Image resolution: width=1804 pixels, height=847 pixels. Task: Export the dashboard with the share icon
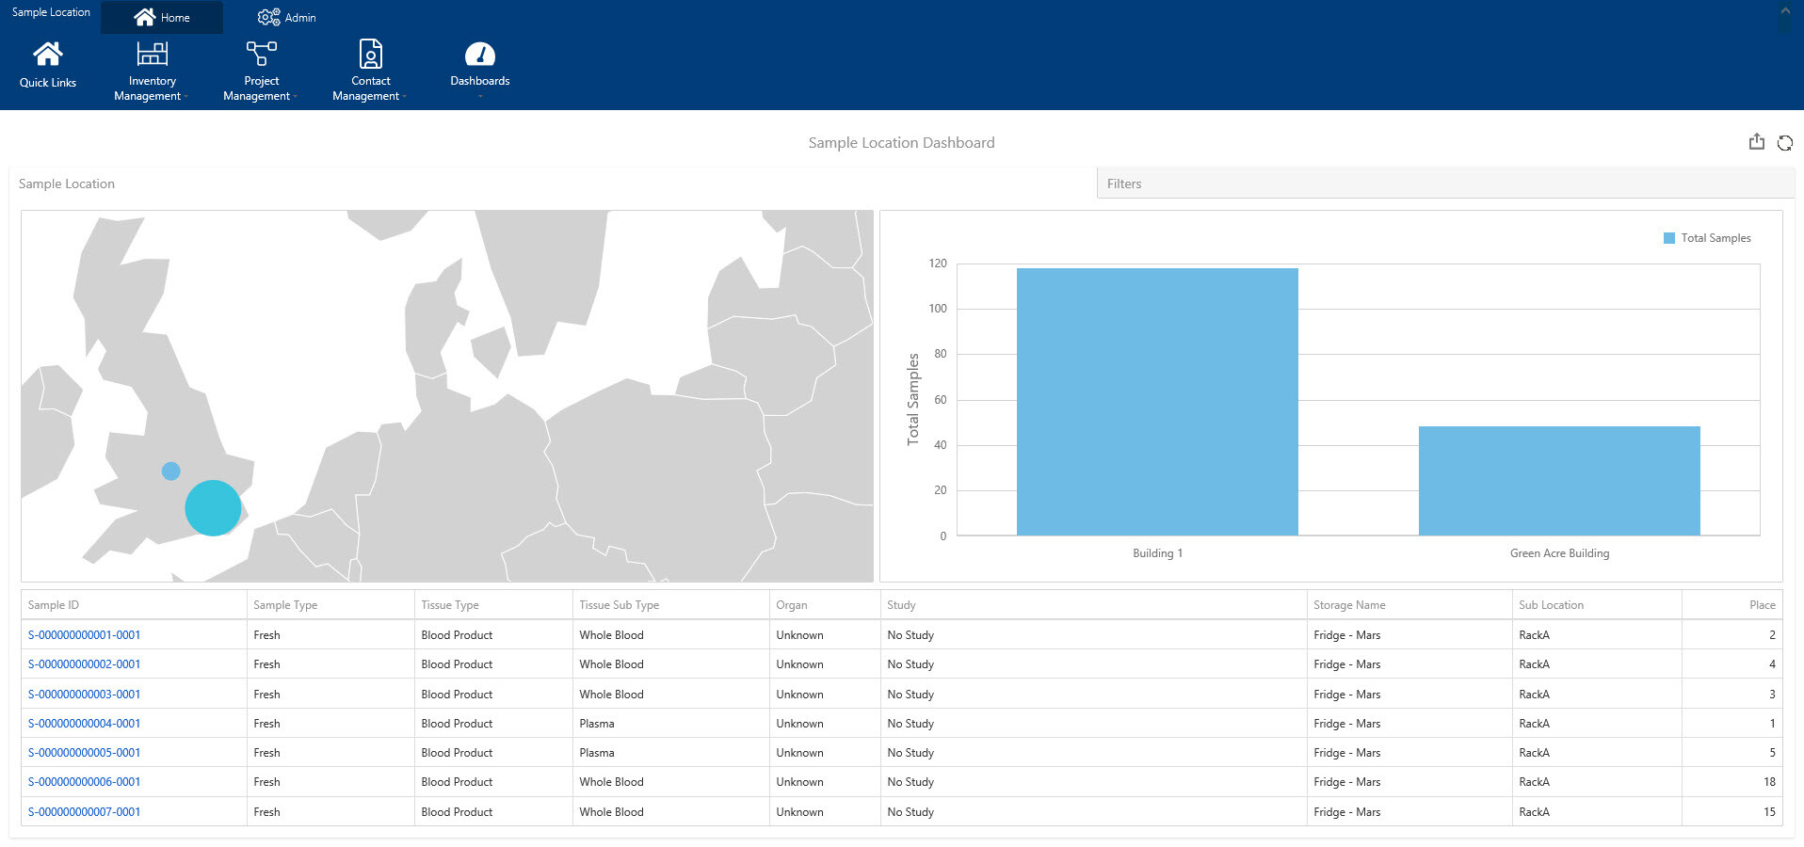(x=1756, y=141)
